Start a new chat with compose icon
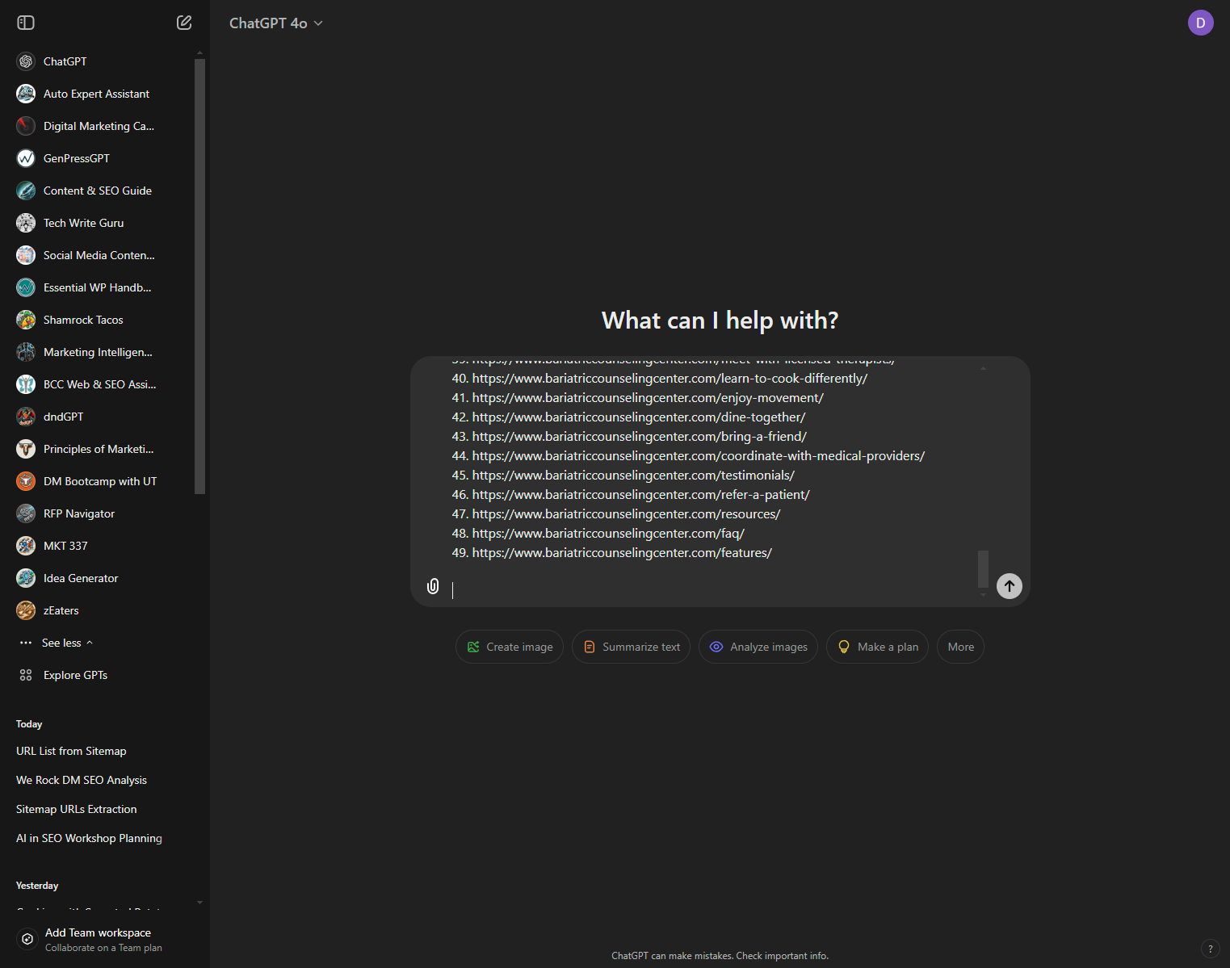Screen dimensions: 1230x968 click(x=184, y=23)
